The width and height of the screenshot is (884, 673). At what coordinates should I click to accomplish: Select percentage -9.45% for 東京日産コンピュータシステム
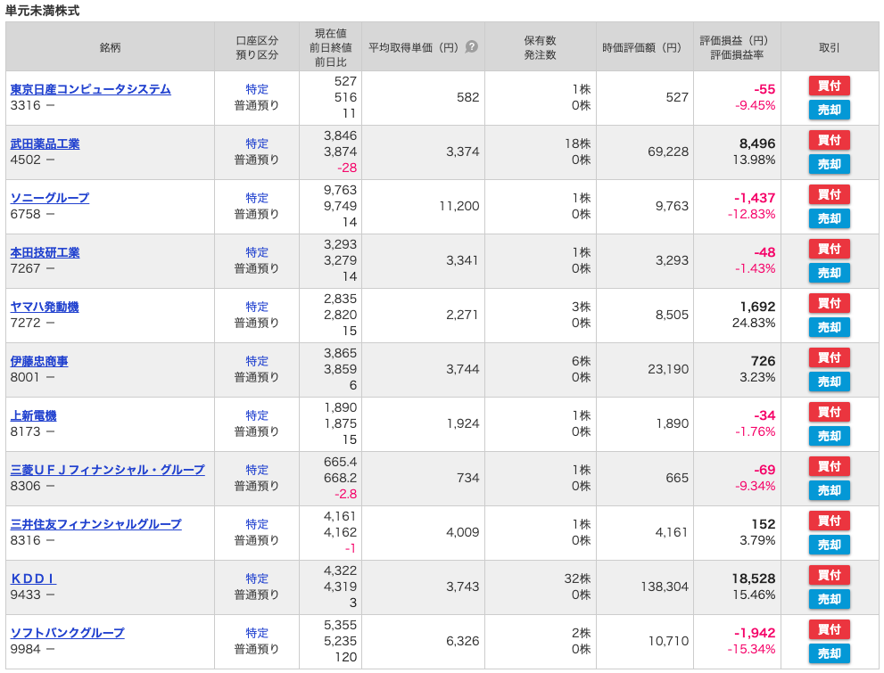pos(755,105)
